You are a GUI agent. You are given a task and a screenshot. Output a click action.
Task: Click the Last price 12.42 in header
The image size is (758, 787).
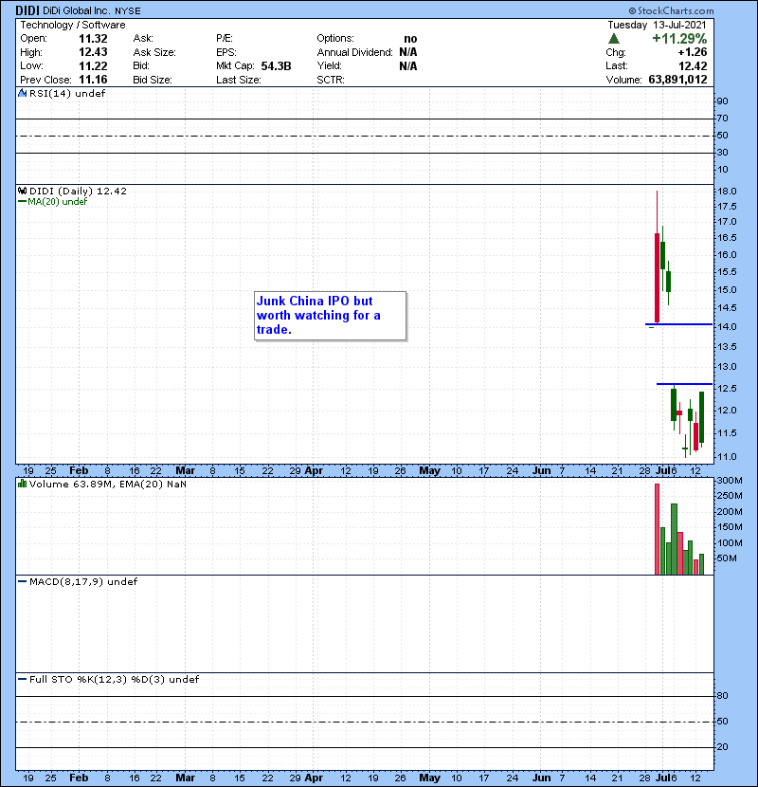point(693,65)
